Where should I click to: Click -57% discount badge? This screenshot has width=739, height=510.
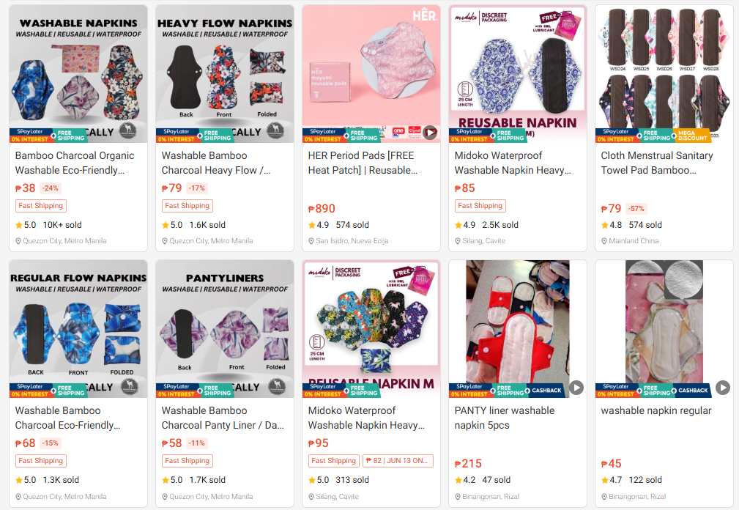636,208
